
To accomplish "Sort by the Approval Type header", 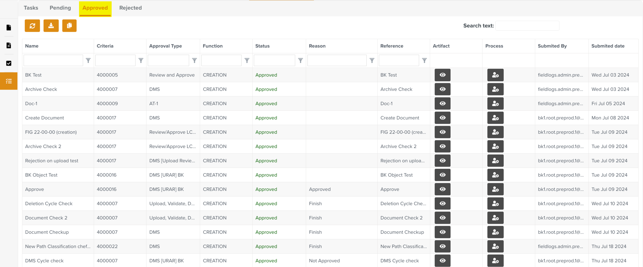I will tap(165, 46).
